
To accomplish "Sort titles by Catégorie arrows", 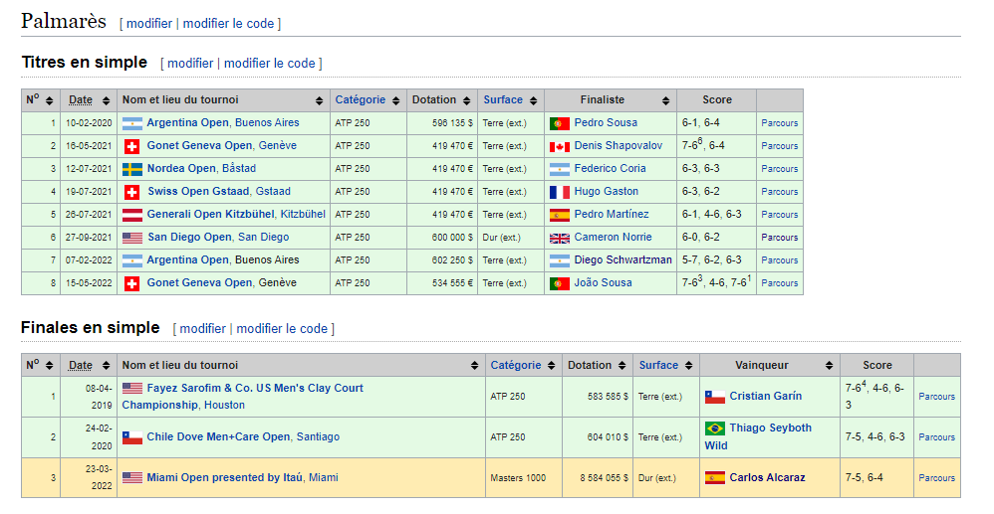I will pos(396,100).
